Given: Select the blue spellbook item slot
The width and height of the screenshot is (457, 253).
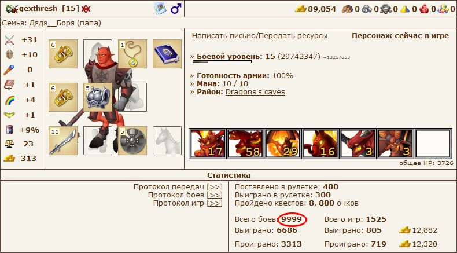Looking at the screenshot, I should click(167, 54).
